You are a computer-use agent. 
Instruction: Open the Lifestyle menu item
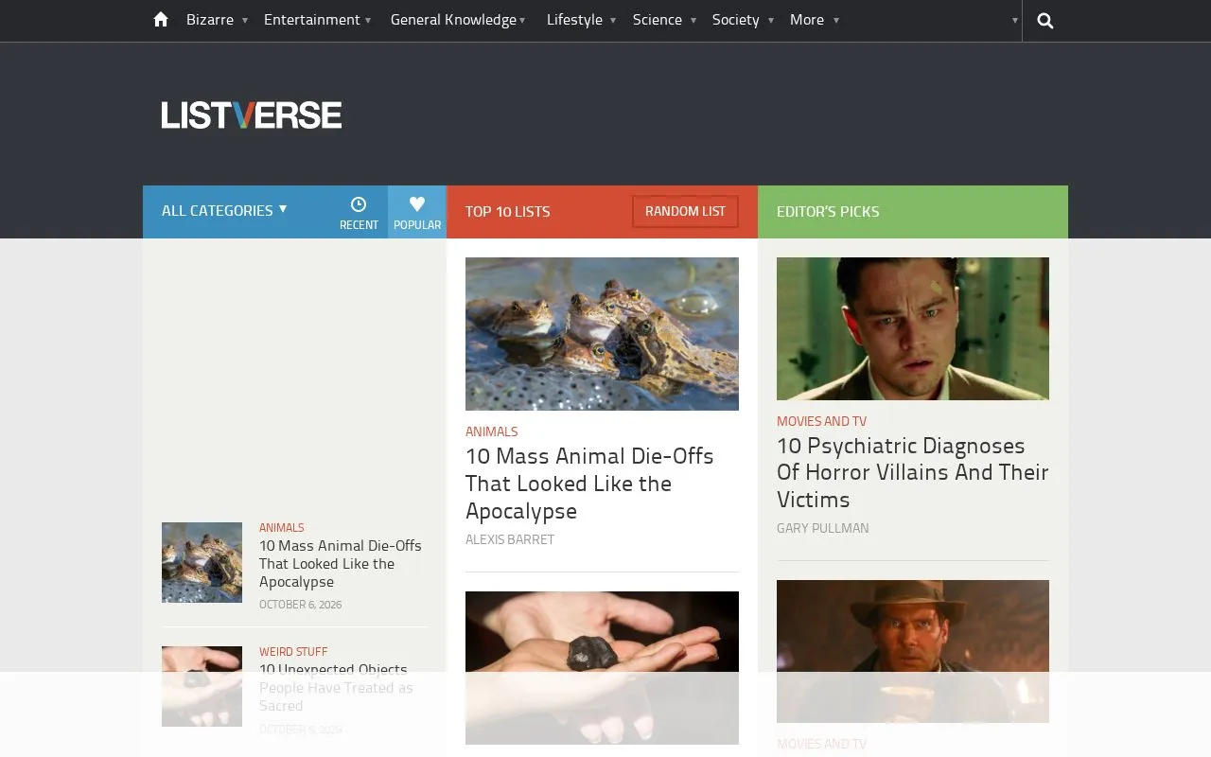(x=574, y=20)
